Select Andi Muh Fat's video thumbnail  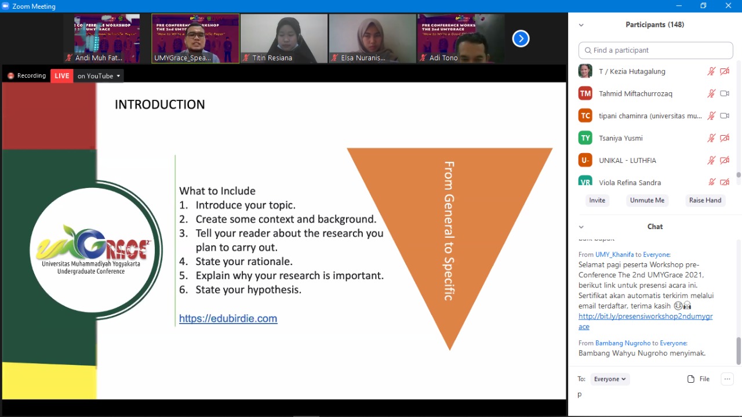[x=107, y=38]
